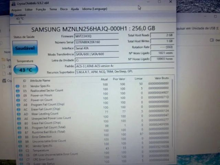Click the Interface field Serial ATA
The width and height of the screenshot is (220, 165).
tap(97, 48)
